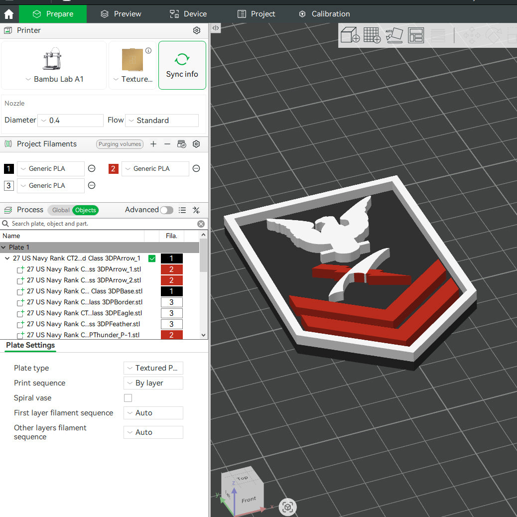Click the Sync info button

[182, 65]
